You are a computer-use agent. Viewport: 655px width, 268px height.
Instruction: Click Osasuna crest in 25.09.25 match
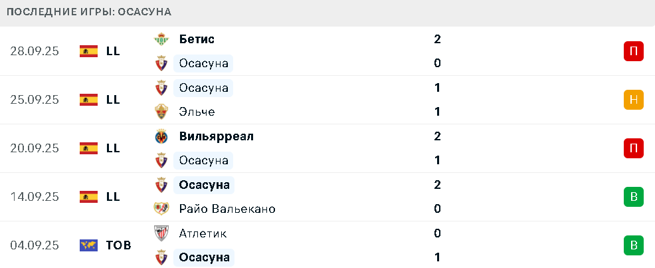pyautogui.click(x=161, y=88)
